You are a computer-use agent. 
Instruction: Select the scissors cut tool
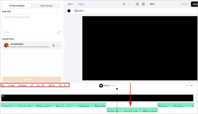[43, 85]
